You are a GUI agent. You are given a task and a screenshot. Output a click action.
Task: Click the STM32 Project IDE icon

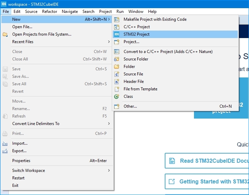pos(117,34)
